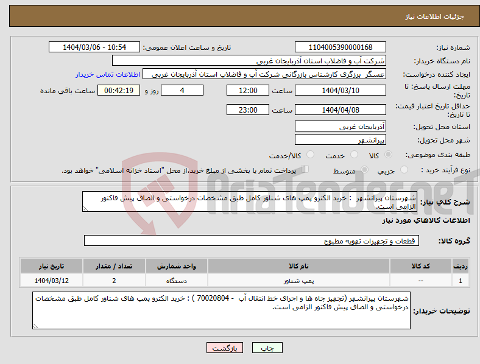Click the quantity cell showing 2
The image size is (480, 364).
click(114, 281)
